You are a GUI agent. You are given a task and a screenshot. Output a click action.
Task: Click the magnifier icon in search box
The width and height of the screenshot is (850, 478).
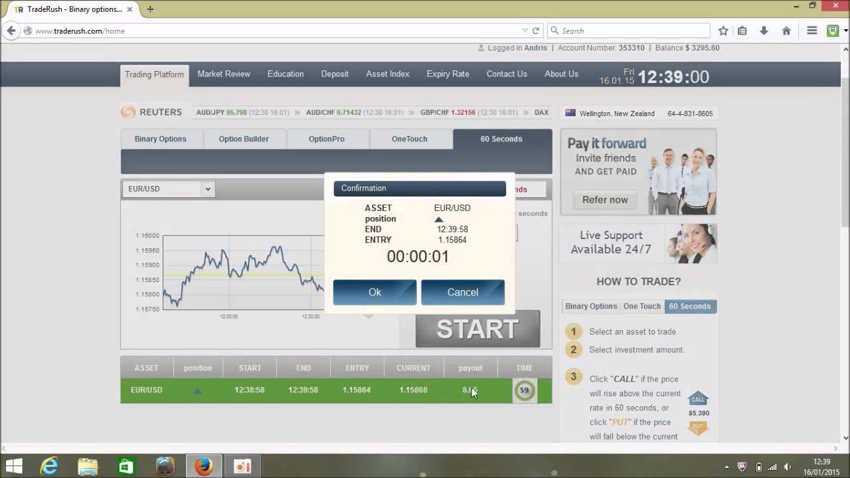coord(554,31)
